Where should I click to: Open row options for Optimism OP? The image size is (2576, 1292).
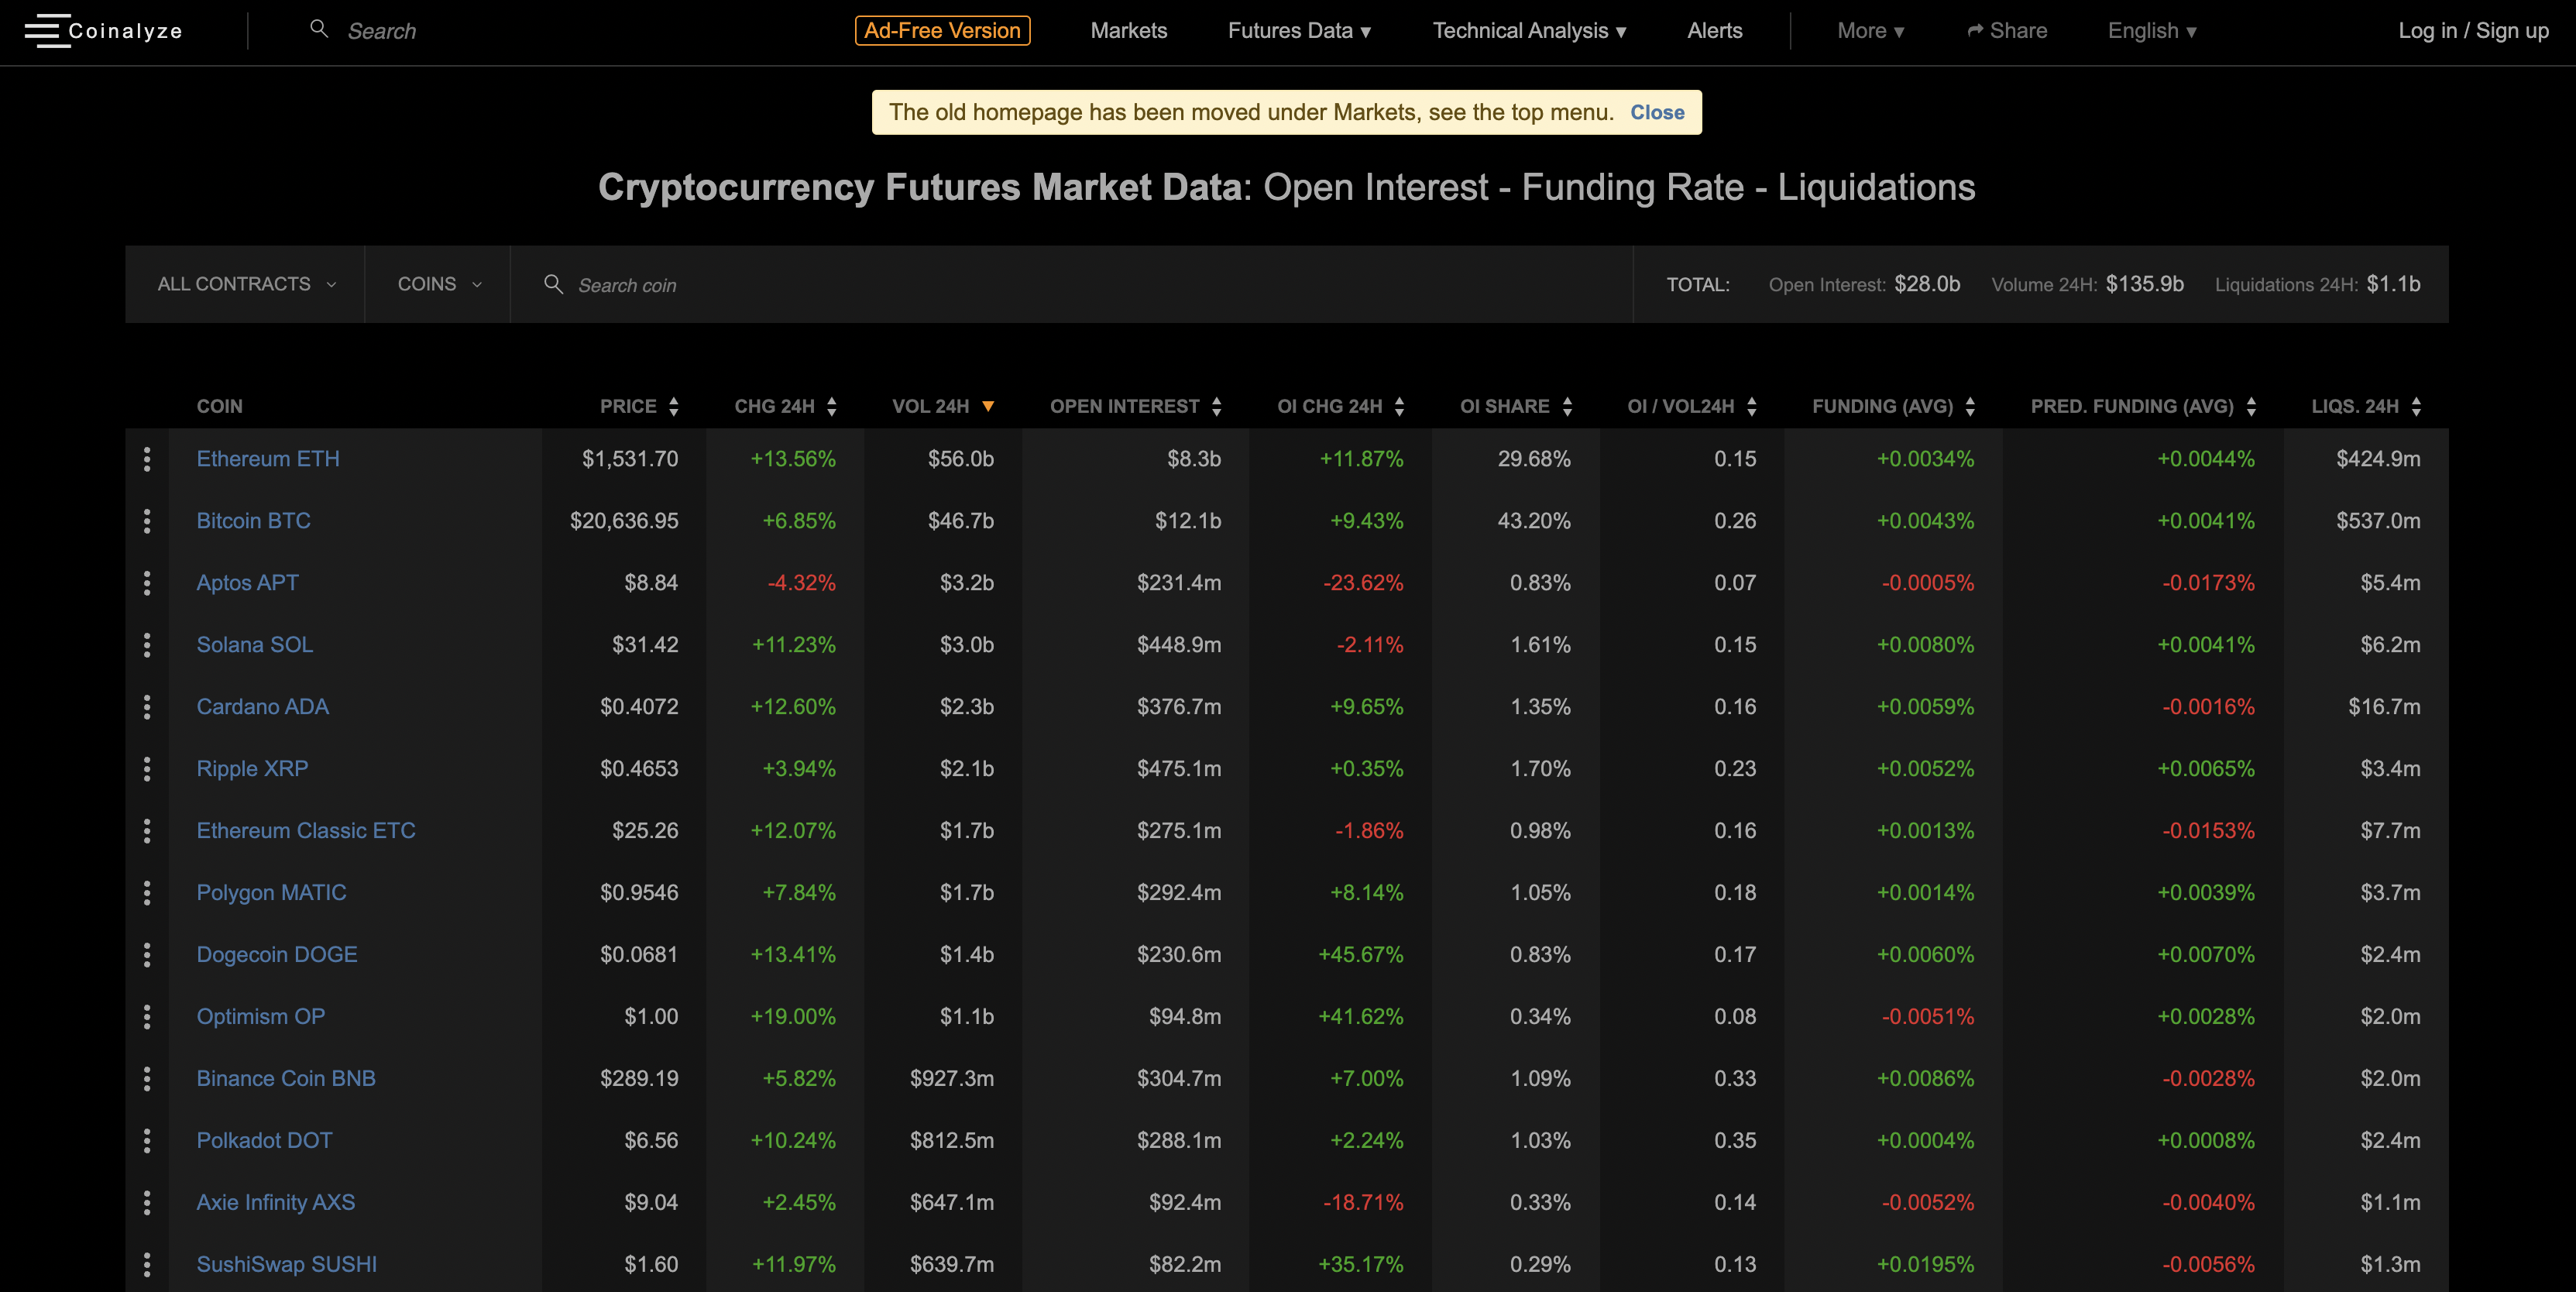147,1017
